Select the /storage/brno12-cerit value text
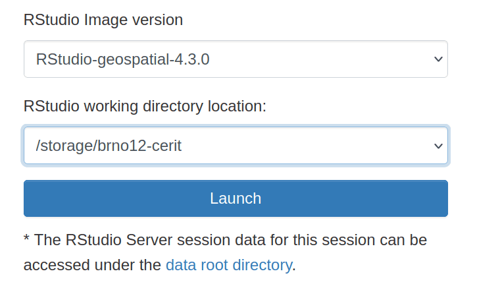This screenshot has height=292, width=502. tap(109, 146)
